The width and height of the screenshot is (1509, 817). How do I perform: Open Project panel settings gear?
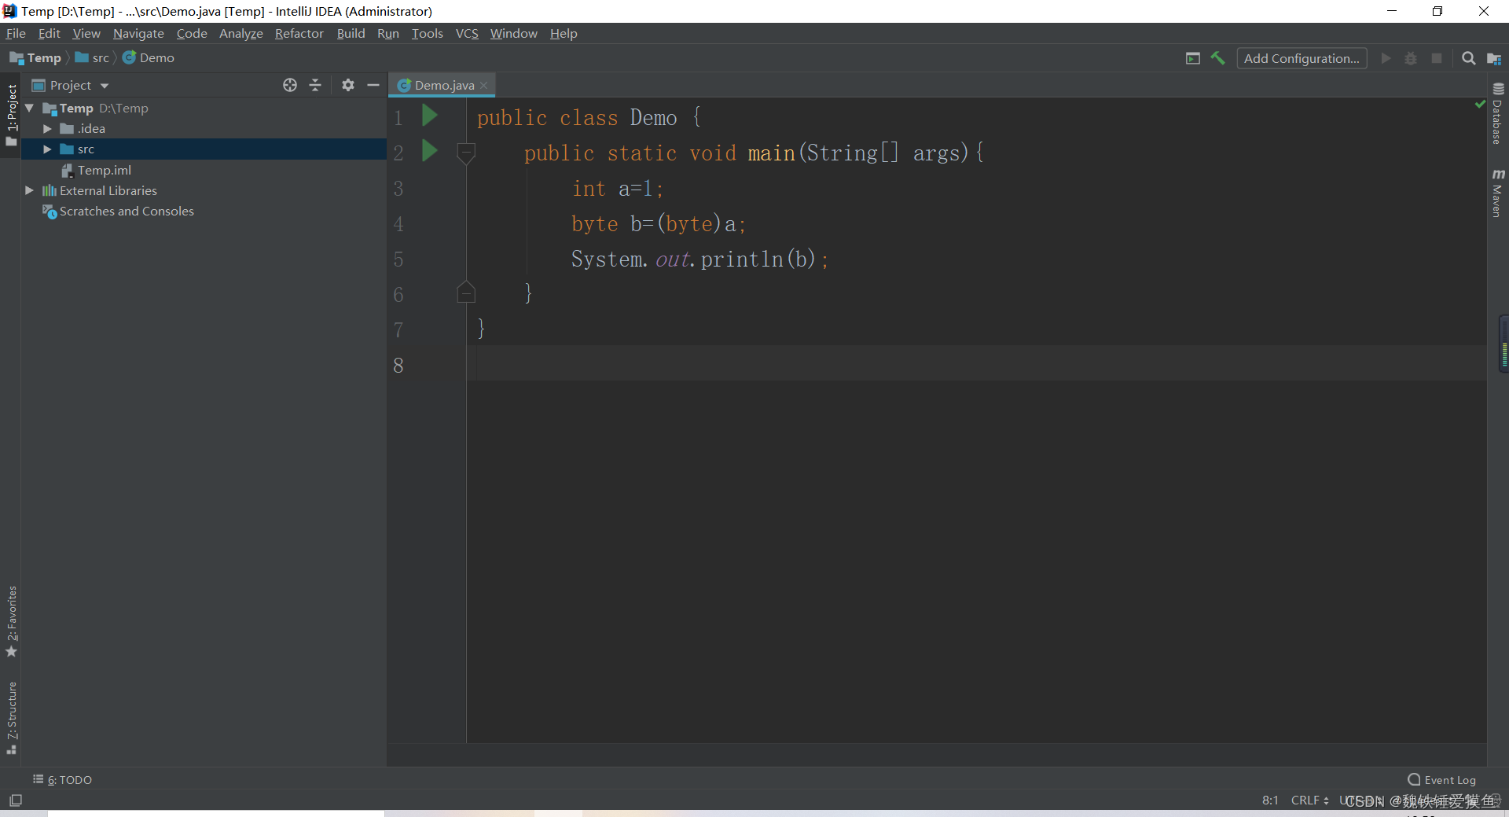[x=348, y=85]
